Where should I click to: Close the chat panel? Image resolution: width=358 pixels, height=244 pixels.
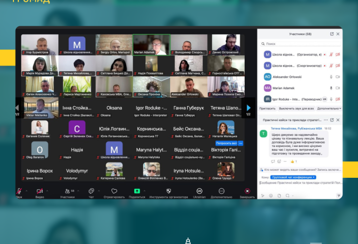coord(338,120)
